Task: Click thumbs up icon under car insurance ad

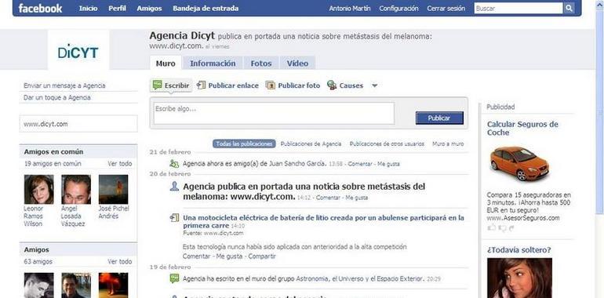Action: tap(492, 228)
